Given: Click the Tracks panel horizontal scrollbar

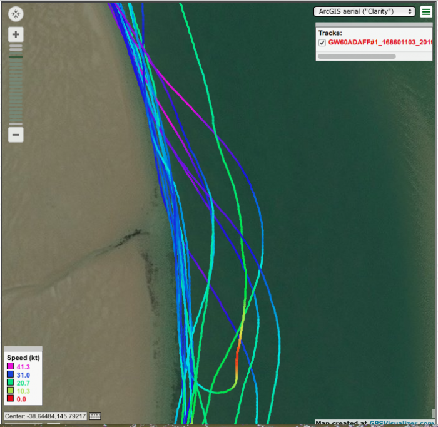Looking at the screenshot, I should (x=357, y=56).
